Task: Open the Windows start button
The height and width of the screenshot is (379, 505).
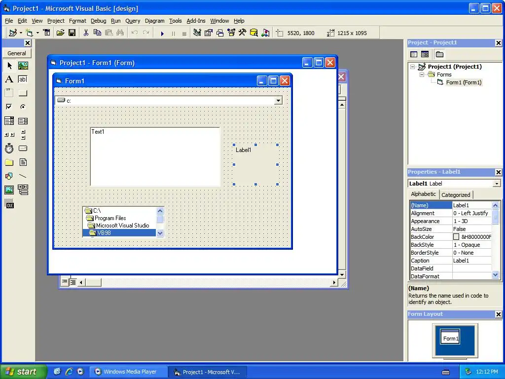Action: click(23, 372)
